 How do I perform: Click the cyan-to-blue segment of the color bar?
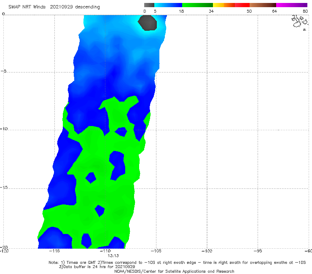(168, 5)
